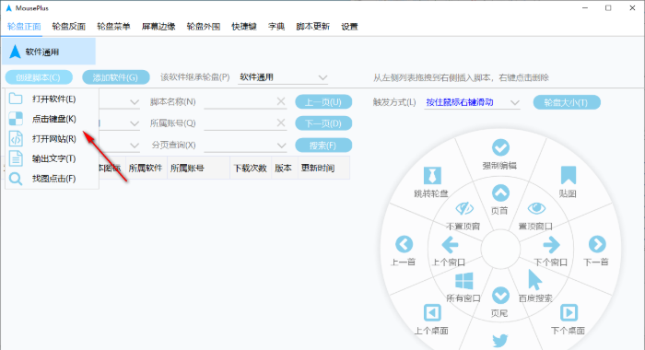Expand the dropdown left of 脚本名称(N)

(135, 102)
